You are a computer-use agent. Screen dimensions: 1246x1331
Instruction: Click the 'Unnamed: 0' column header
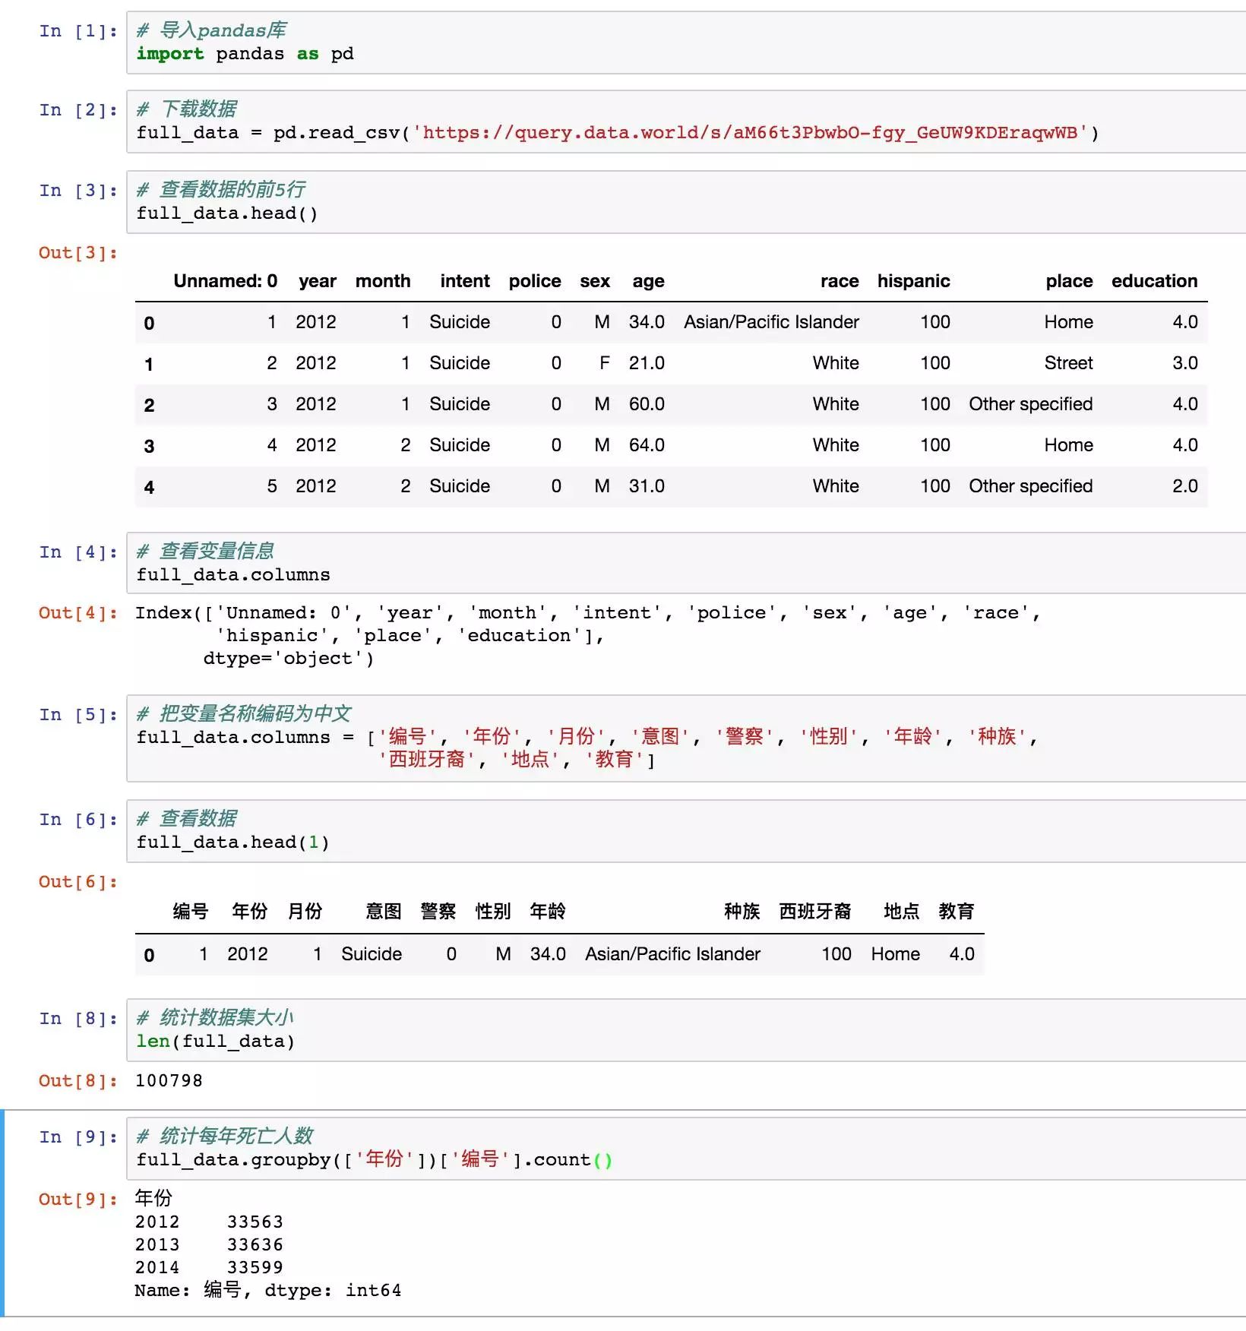[x=225, y=281]
